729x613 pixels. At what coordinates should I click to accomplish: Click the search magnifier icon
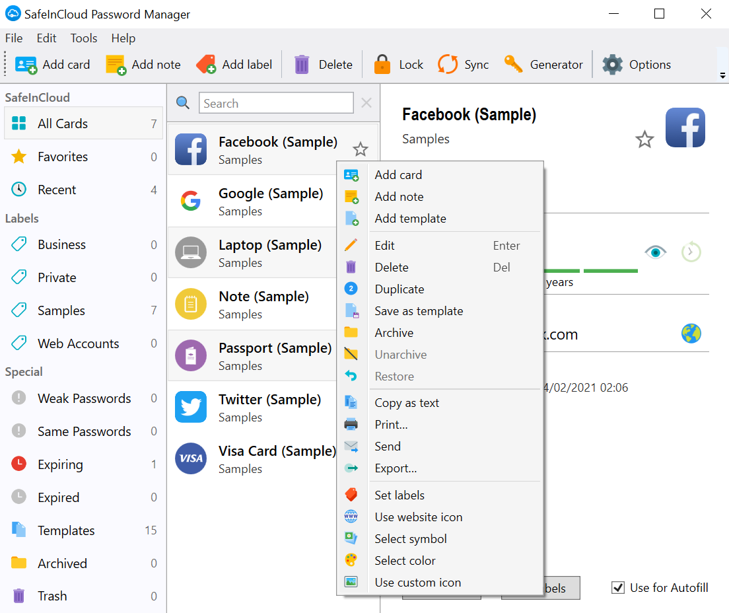click(183, 103)
